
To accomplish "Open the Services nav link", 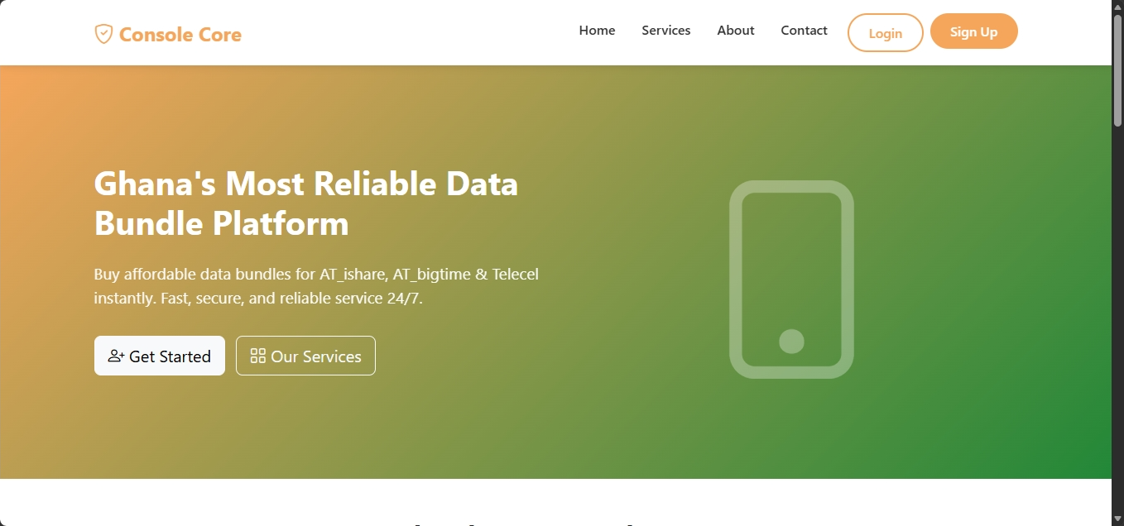I will coord(665,31).
